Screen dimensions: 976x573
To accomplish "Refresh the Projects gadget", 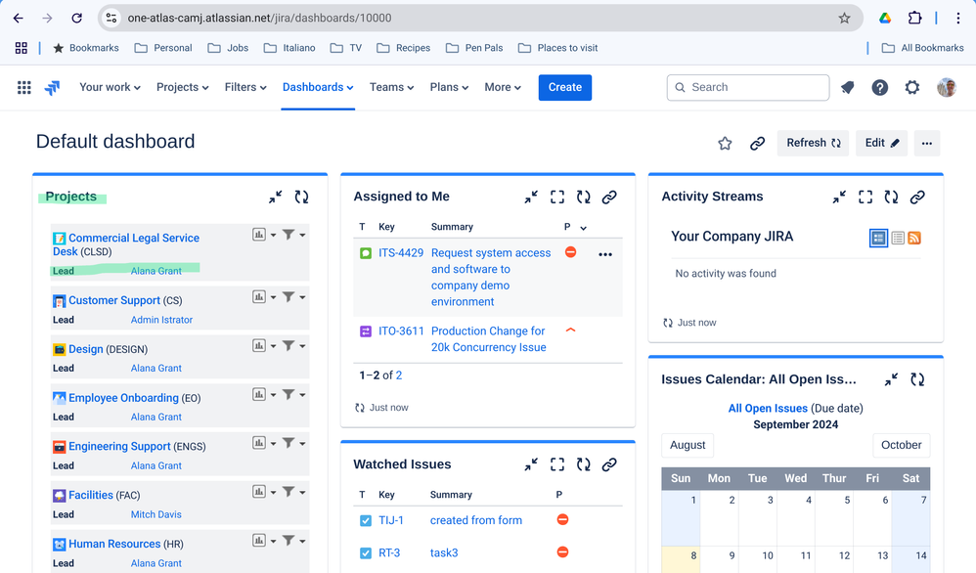I will [302, 198].
